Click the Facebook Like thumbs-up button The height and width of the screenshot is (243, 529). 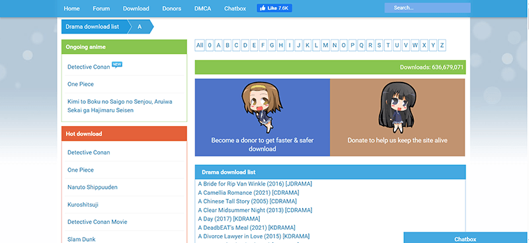click(274, 9)
